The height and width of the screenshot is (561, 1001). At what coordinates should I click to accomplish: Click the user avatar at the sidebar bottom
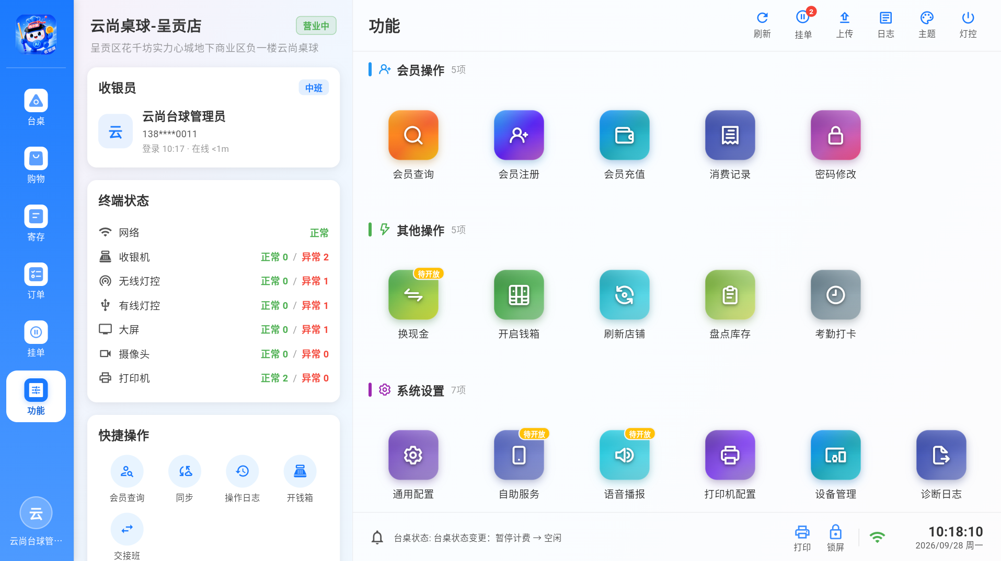click(x=36, y=513)
